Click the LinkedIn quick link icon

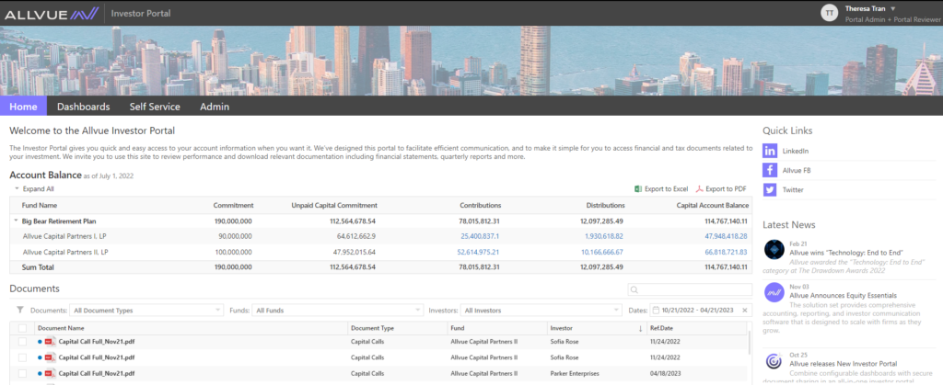click(770, 151)
